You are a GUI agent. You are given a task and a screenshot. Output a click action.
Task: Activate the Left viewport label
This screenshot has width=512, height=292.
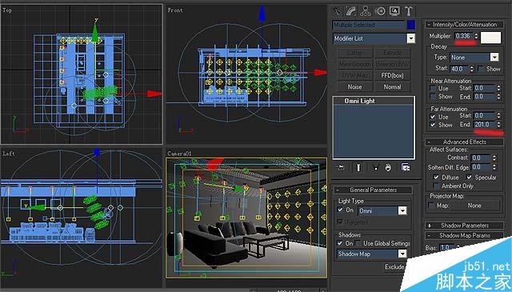[x=9, y=153]
